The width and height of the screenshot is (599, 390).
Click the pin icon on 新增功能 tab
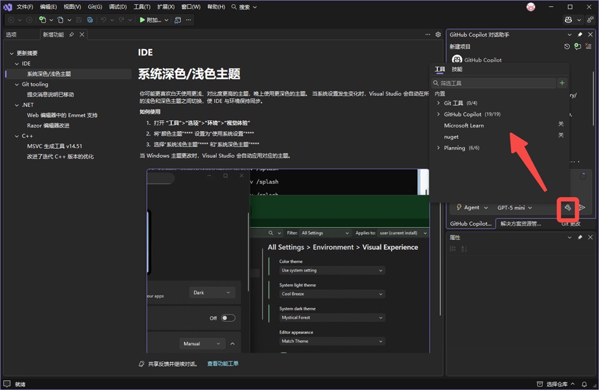click(x=71, y=34)
